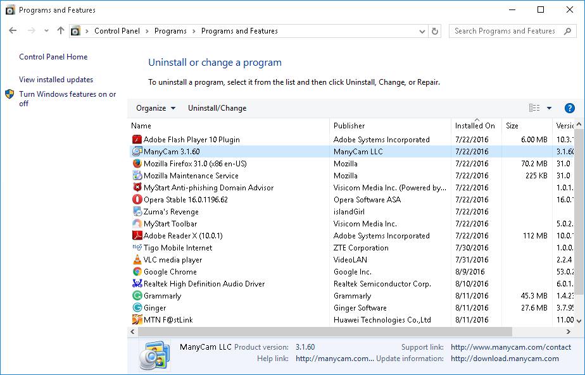Open the help question mark icon
The width and height of the screenshot is (585, 375).
tap(569, 108)
